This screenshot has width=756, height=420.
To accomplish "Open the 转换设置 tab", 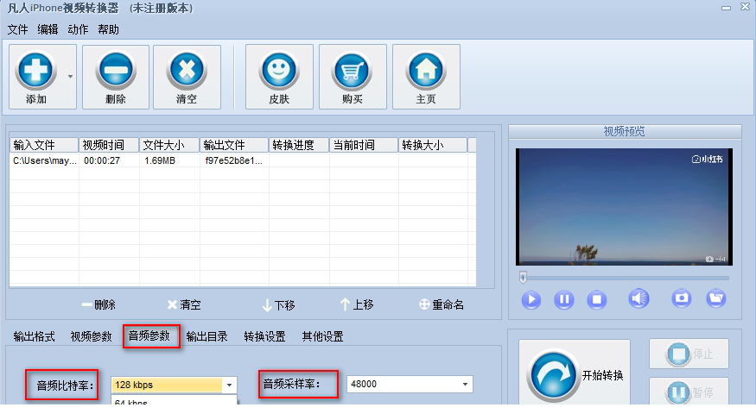I will point(264,336).
